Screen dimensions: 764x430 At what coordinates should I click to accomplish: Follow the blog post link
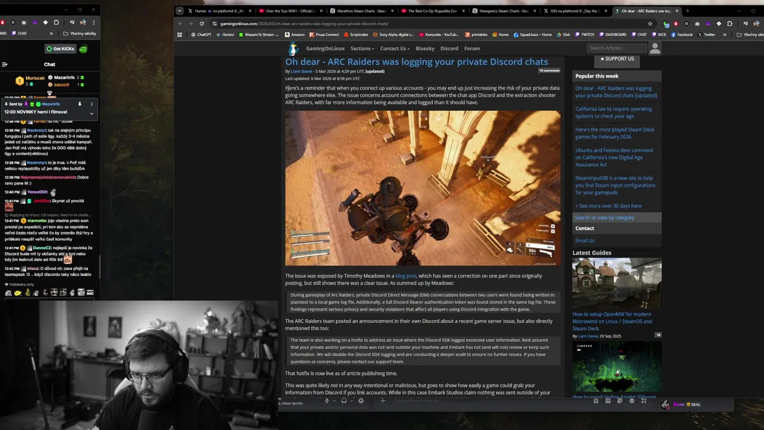click(406, 276)
